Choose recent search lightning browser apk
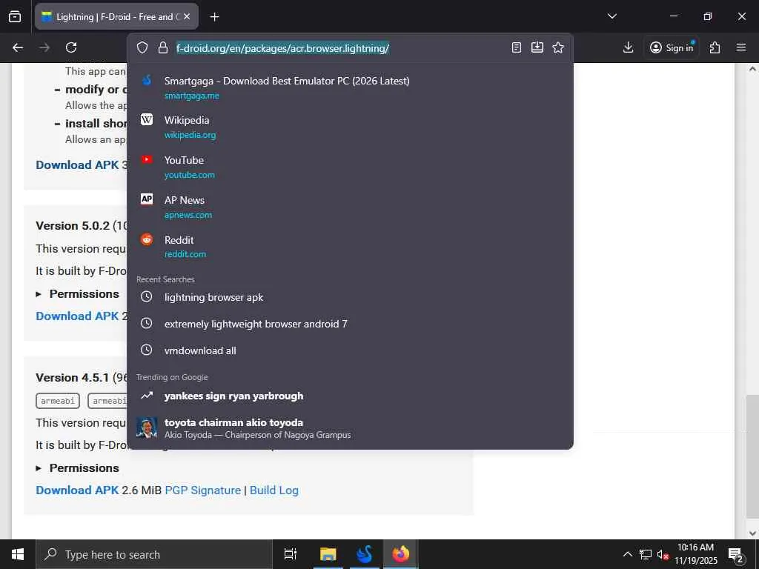This screenshot has width=759, height=569. 350,297
